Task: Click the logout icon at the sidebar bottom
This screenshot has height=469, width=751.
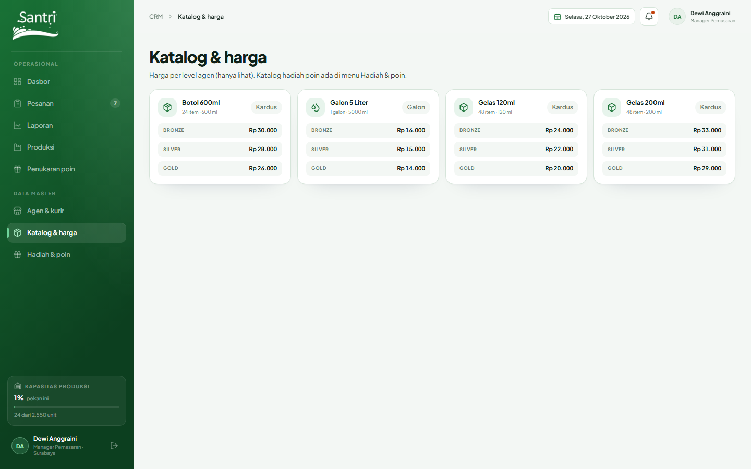Action: click(x=114, y=446)
